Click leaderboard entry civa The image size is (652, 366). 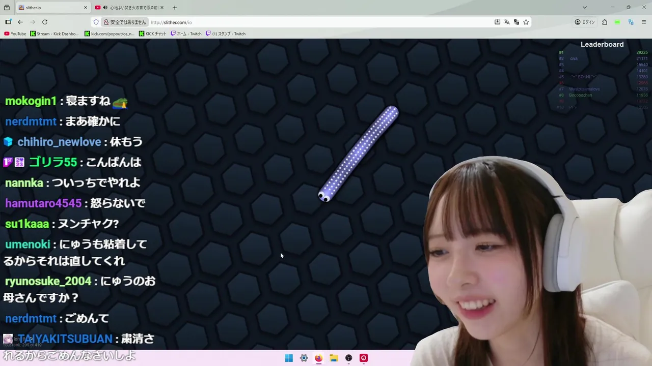574,58
